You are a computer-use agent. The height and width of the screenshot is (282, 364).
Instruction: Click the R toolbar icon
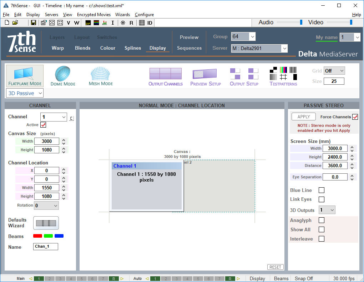(131, 23)
